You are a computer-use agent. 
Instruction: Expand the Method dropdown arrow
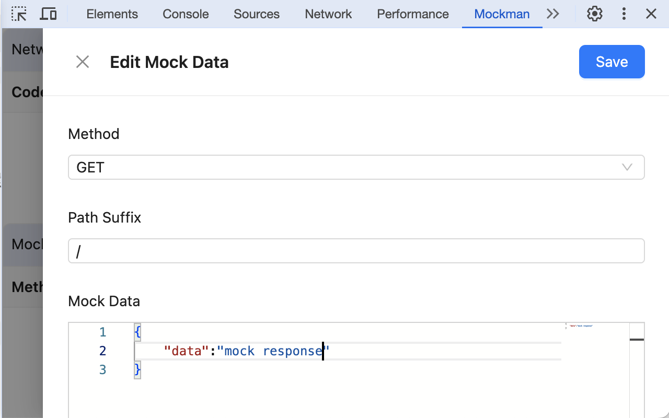627,167
